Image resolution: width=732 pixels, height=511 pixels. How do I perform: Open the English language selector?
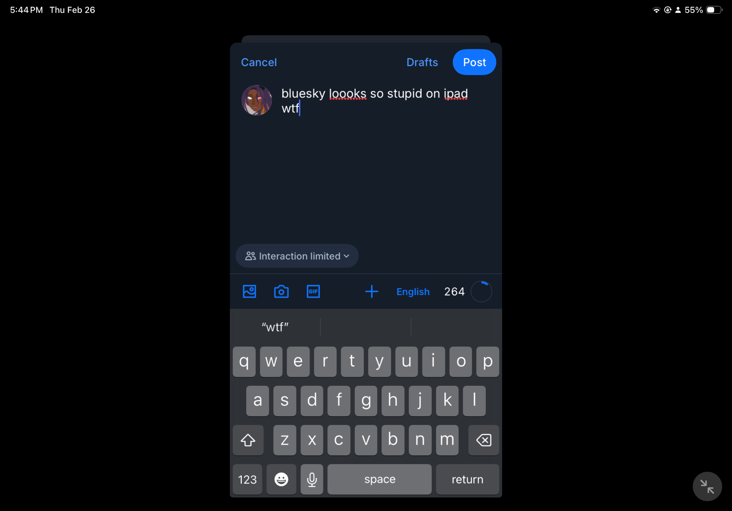[x=413, y=292]
